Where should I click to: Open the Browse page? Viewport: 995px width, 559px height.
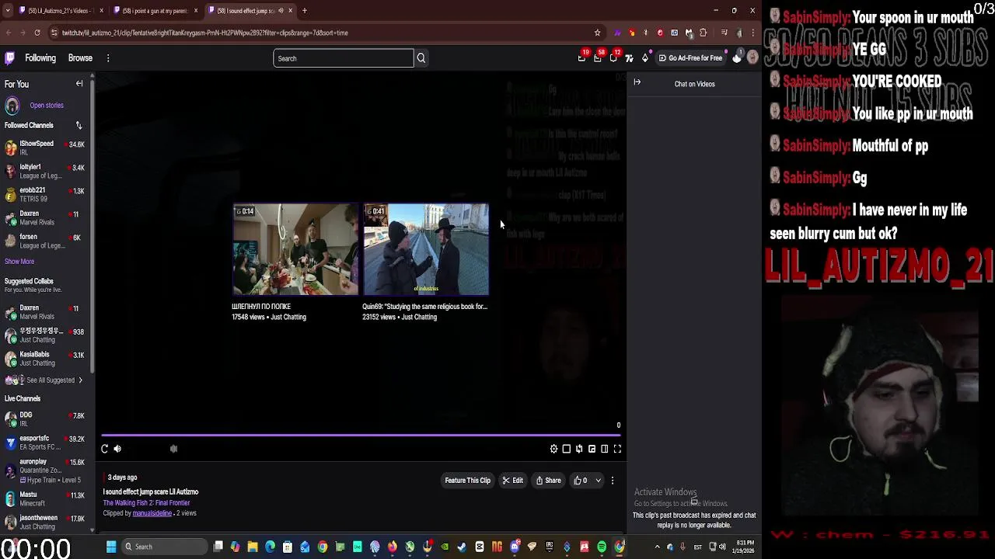click(80, 58)
